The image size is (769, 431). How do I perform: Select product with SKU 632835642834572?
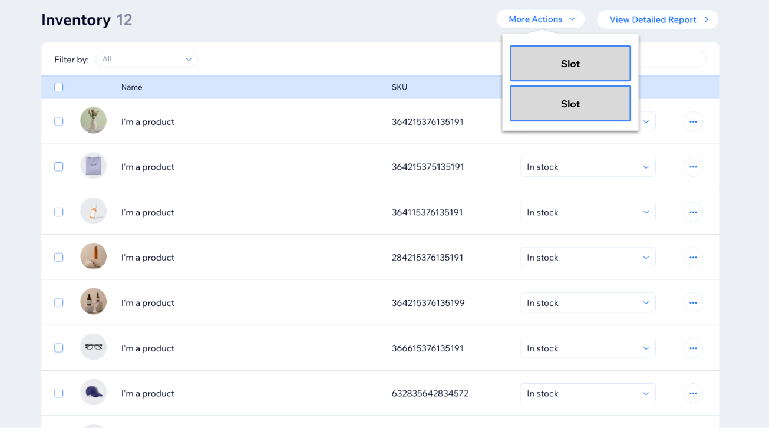59,393
